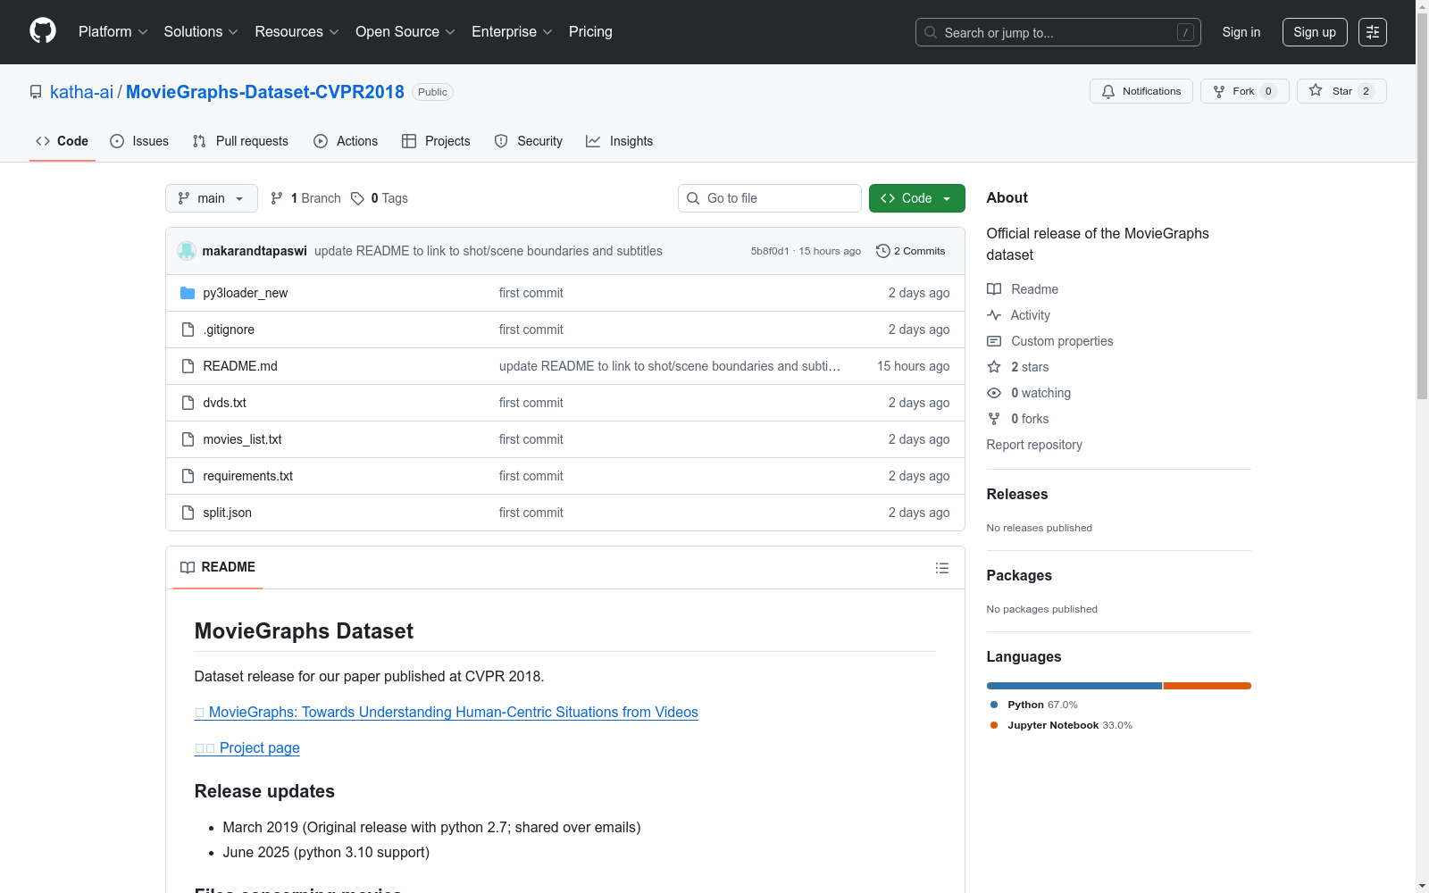This screenshot has width=1429, height=893.
Task: View the 2 Commits history link
Action: (x=911, y=251)
